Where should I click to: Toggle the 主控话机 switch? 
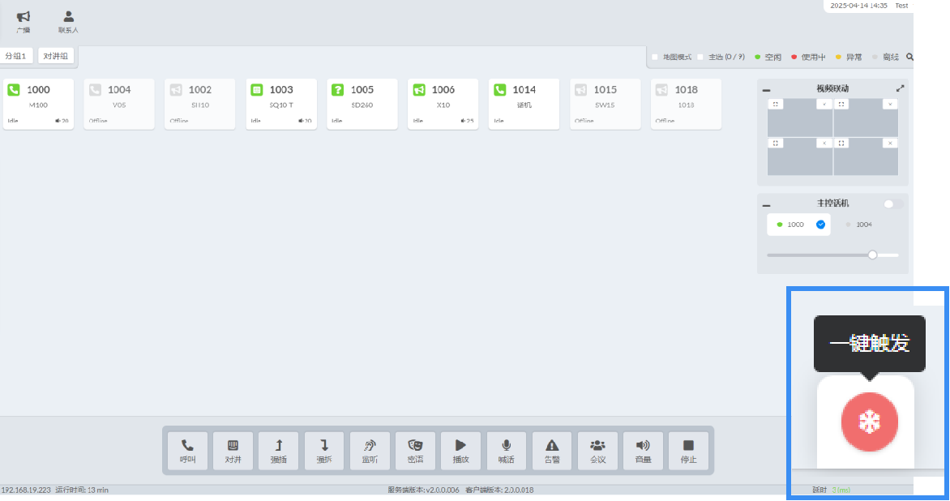893,204
